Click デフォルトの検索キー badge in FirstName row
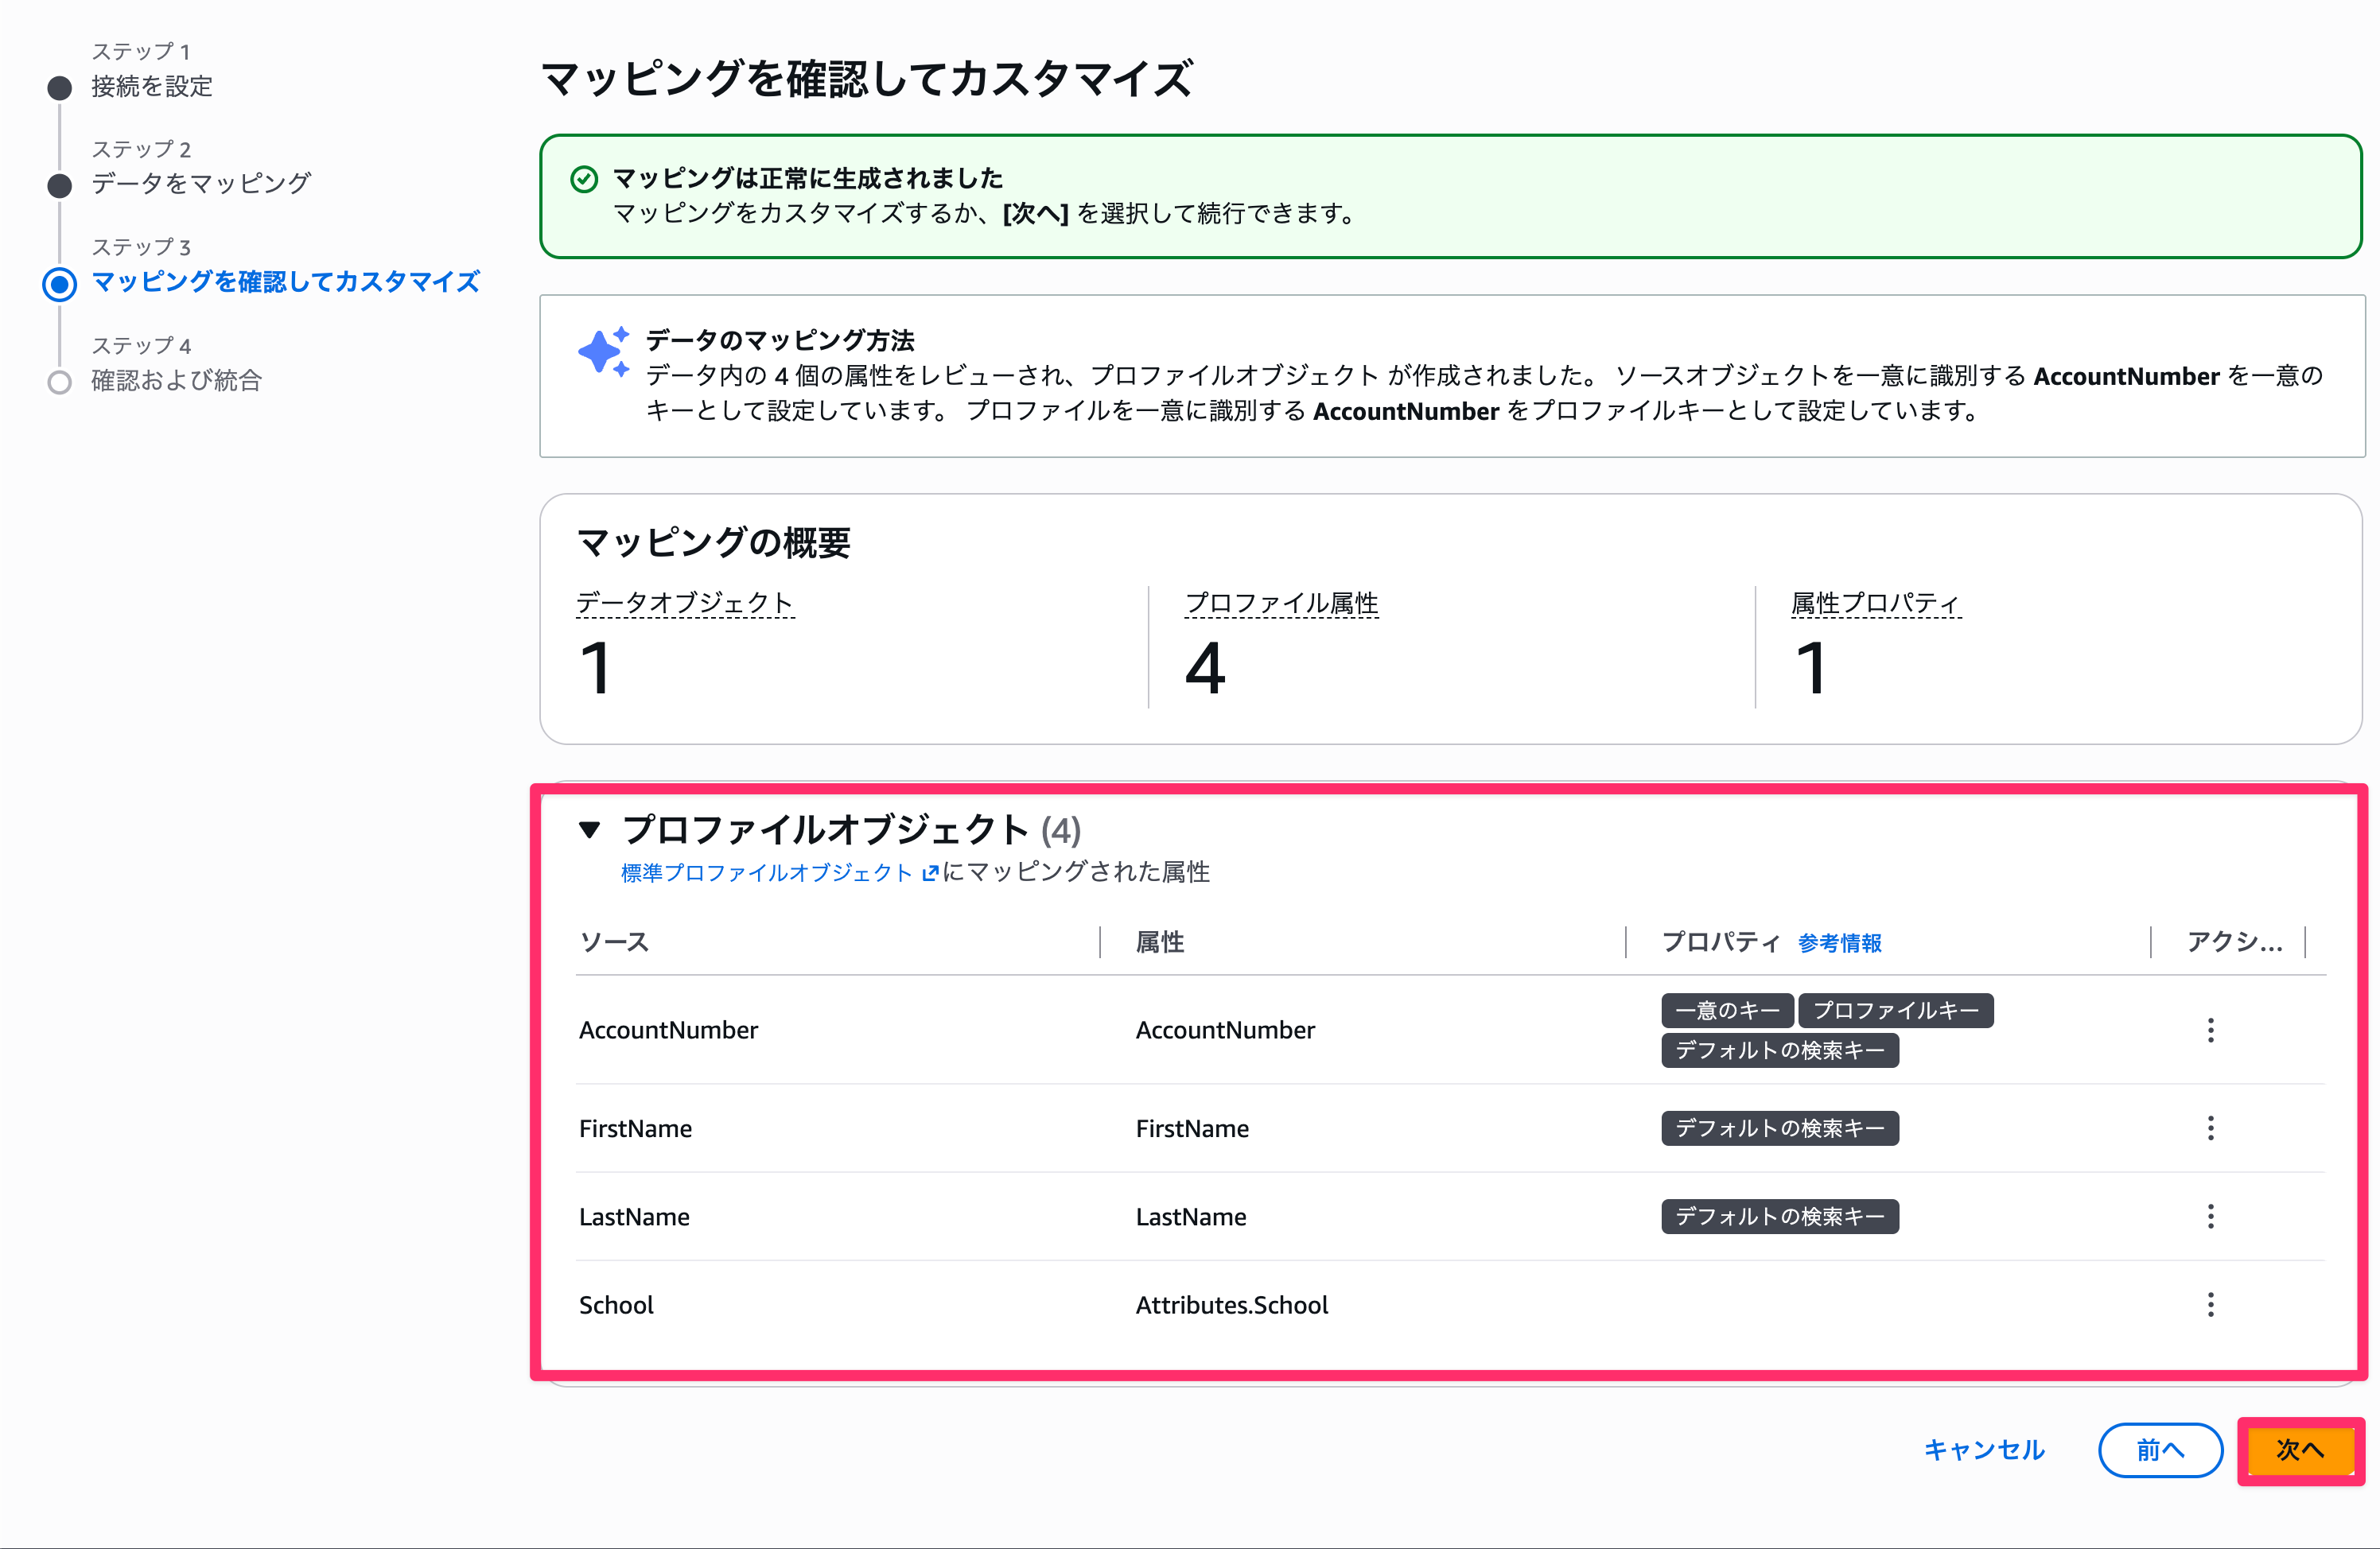 click(1779, 1128)
